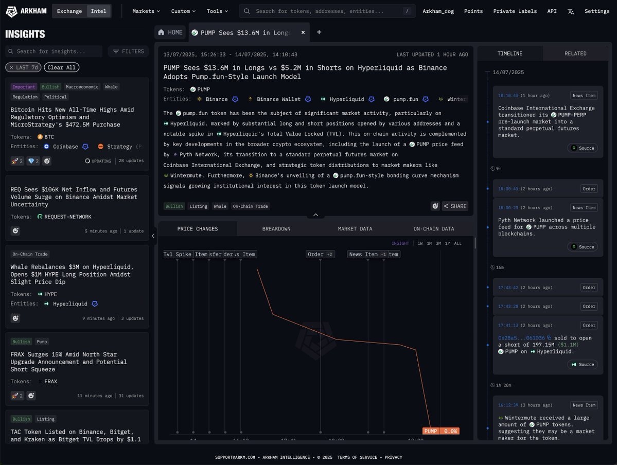
Task: Click pump.fun verified badge icon
Action: point(426,99)
